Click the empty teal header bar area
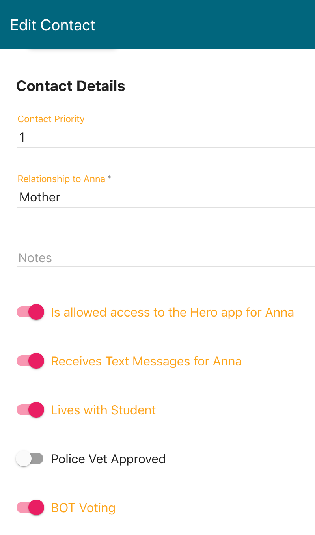This screenshot has height=535, width=315. [x=217, y=25]
